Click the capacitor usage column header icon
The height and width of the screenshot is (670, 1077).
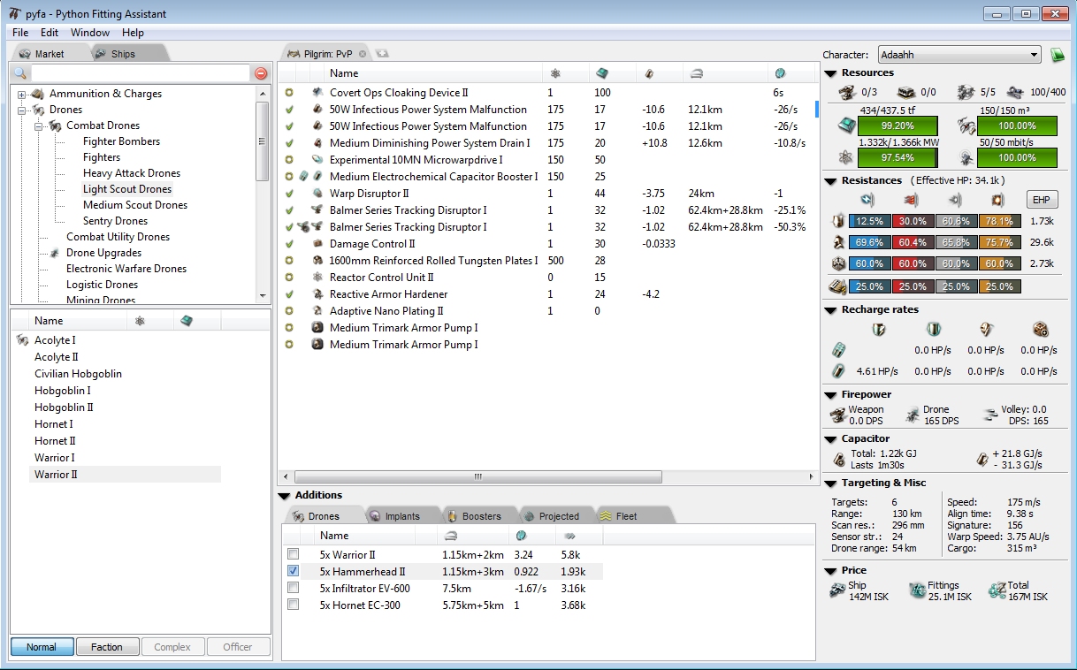[649, 73]
